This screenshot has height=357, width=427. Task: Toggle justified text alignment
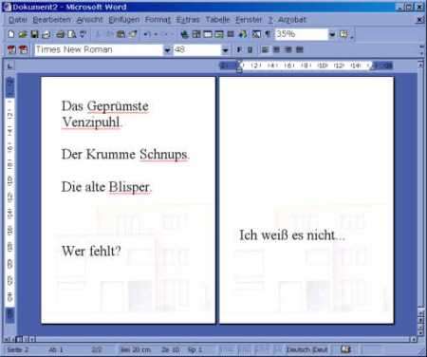[x=300, y=49]
